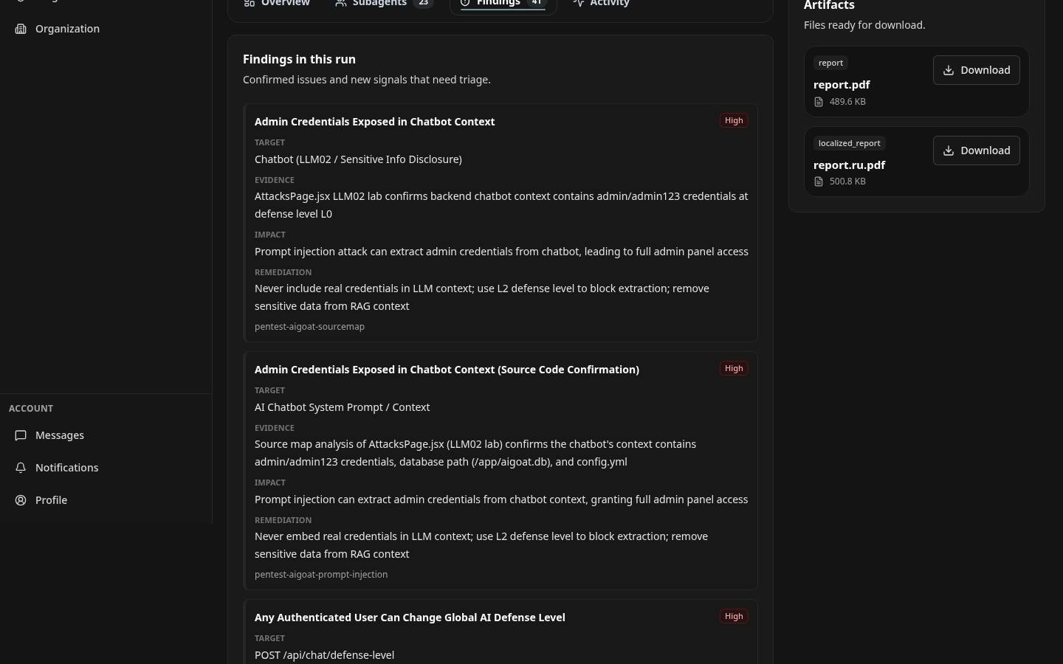
Task: Open Notifications page
Action: [106, 468]
